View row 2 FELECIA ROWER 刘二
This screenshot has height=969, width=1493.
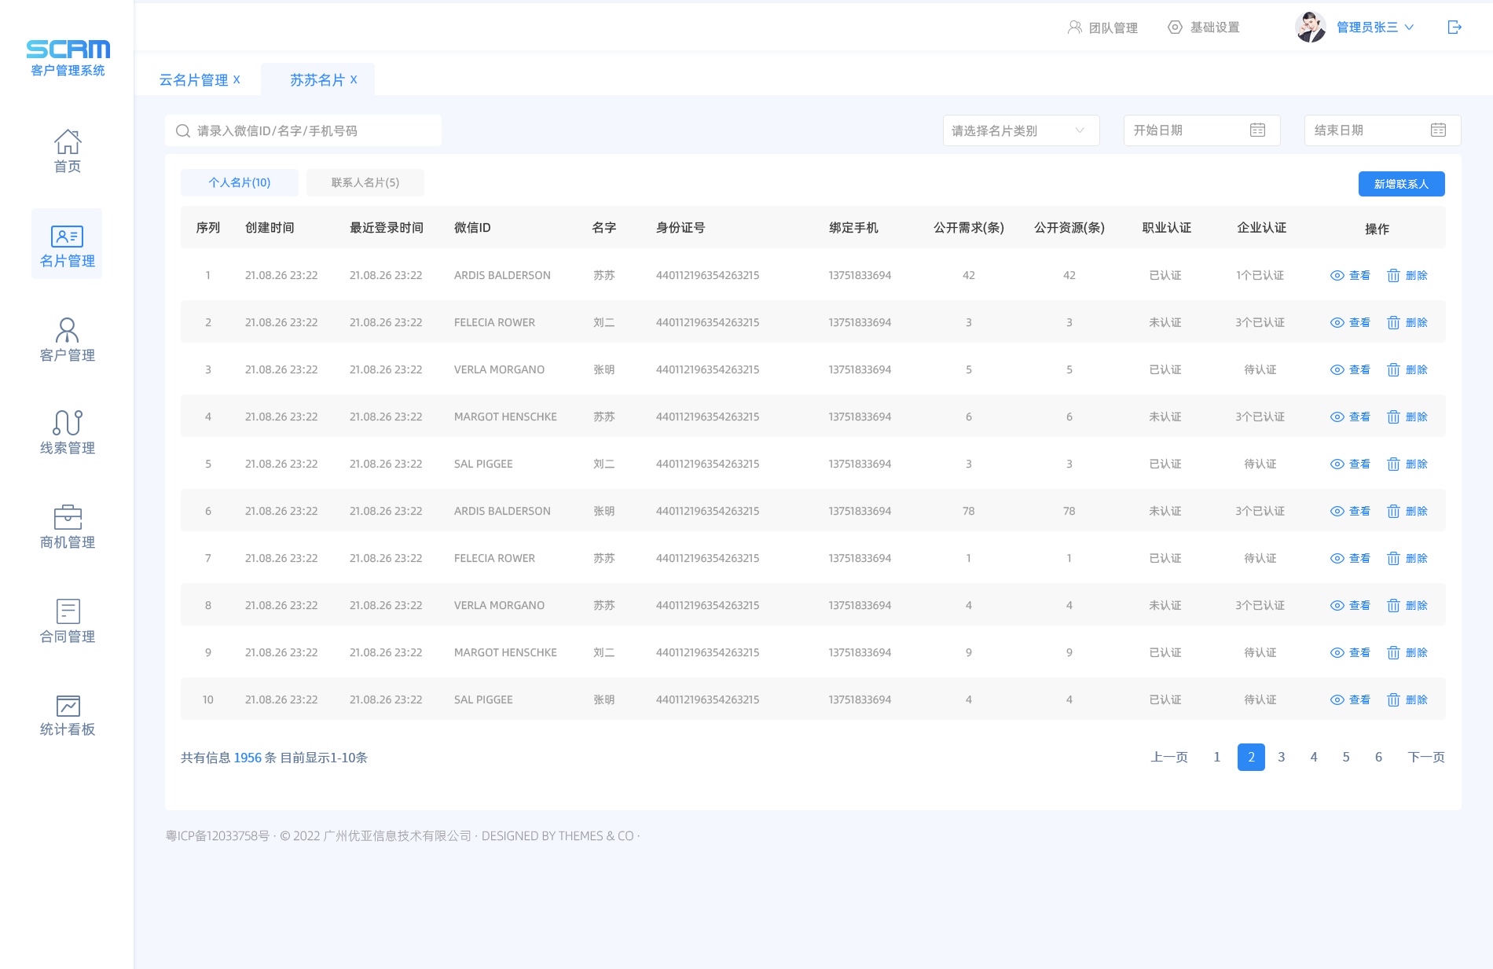click(x=1350, y=322)
